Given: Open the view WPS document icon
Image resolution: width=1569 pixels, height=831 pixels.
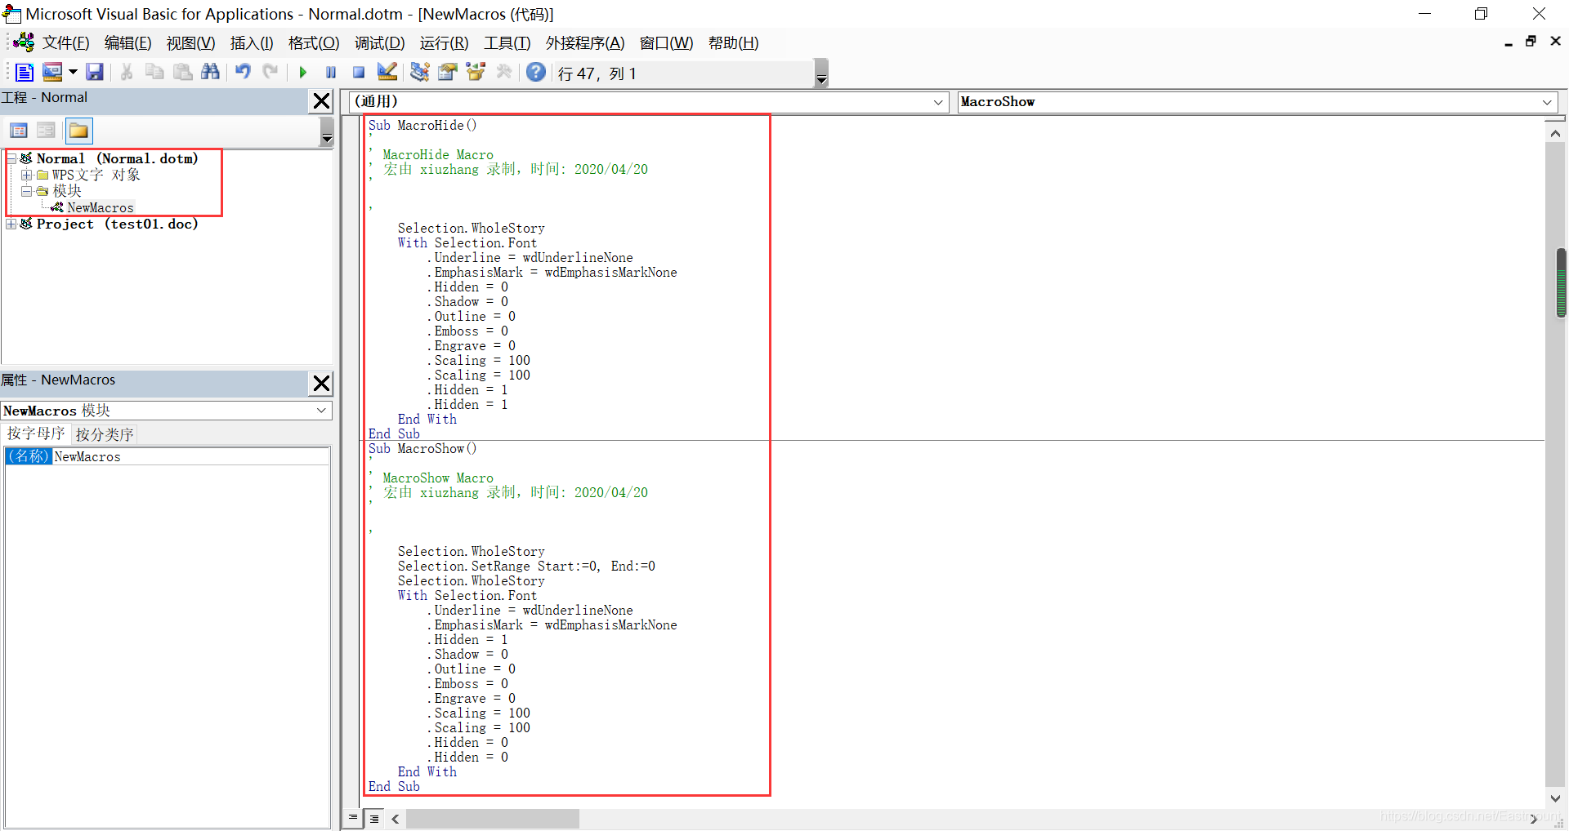Looking at the screenshot, I should [24, 73].
